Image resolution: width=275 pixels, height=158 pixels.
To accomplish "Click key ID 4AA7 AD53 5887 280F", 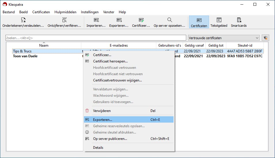I will [x=245, y=51].
